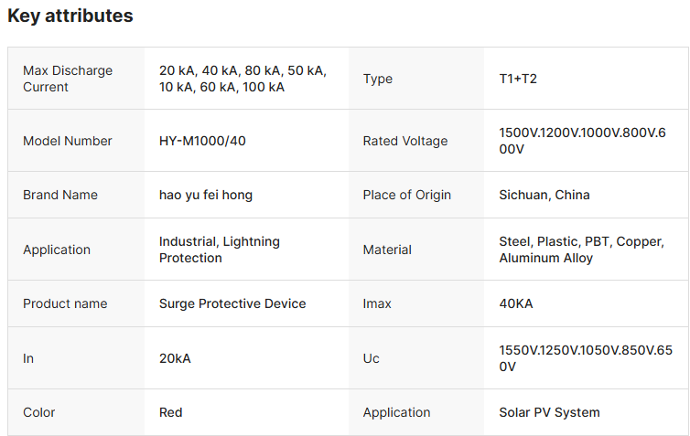The image size is (690, 436).
Task: Click the 20kA In value
Action: pyautogui.click(x=175, y=358)
